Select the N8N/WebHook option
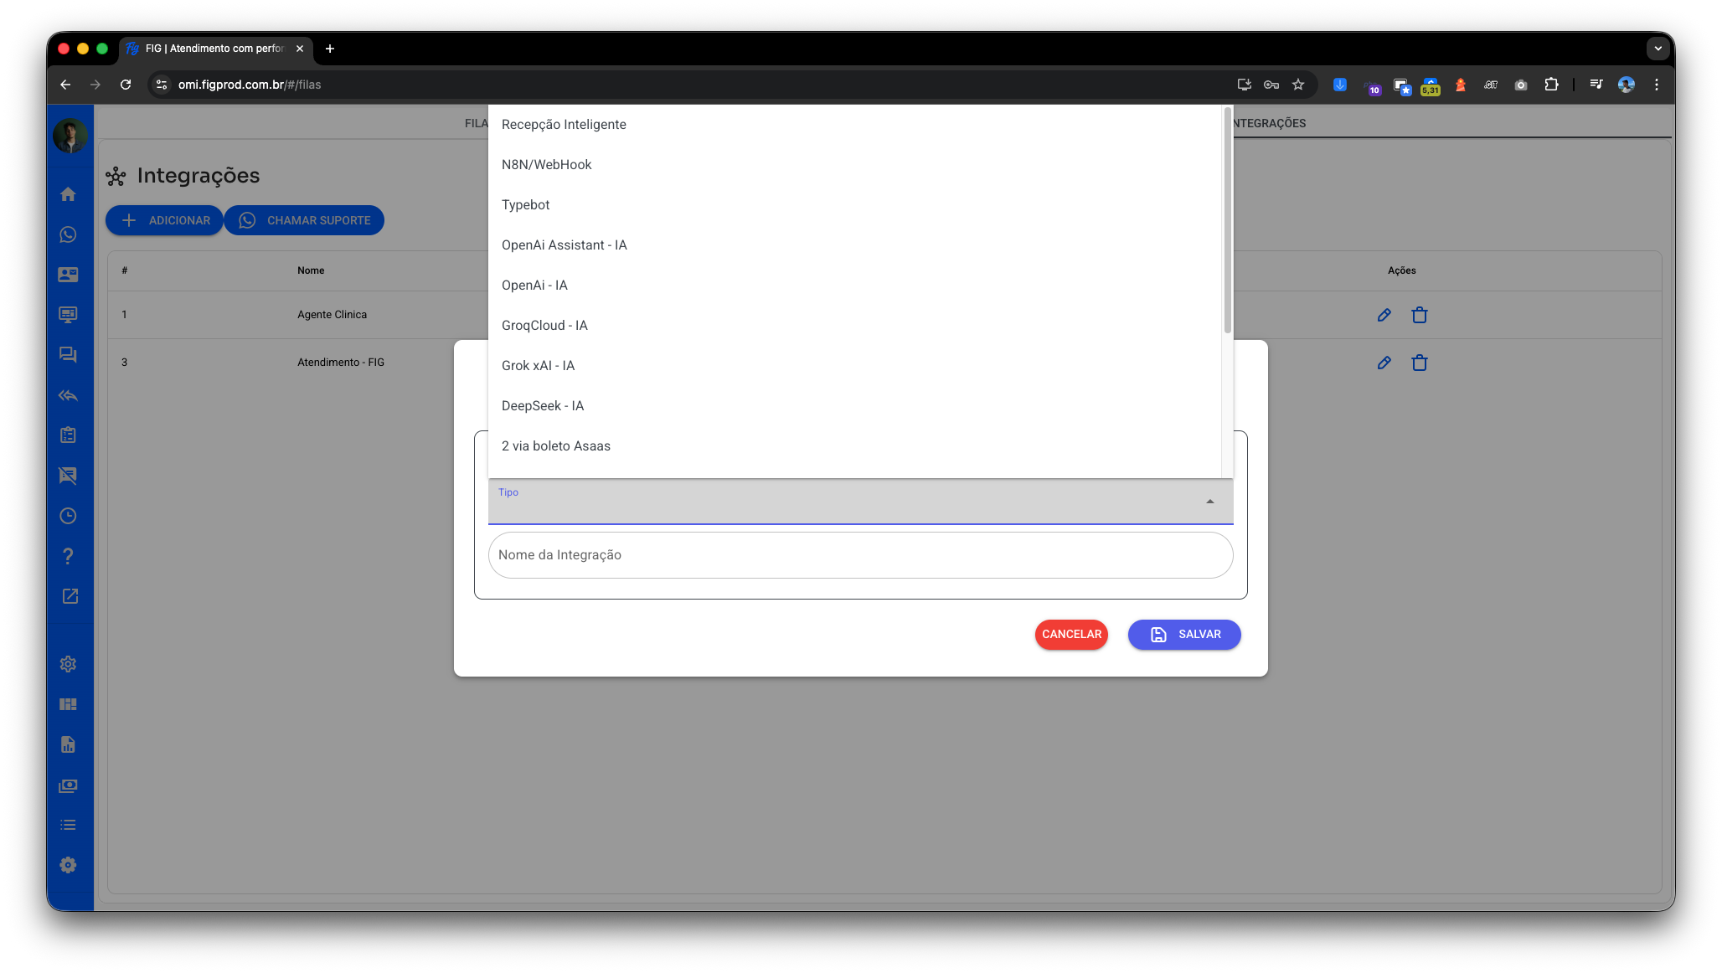This screenshot has height=973, width=1722. click(x=546, y=165)
